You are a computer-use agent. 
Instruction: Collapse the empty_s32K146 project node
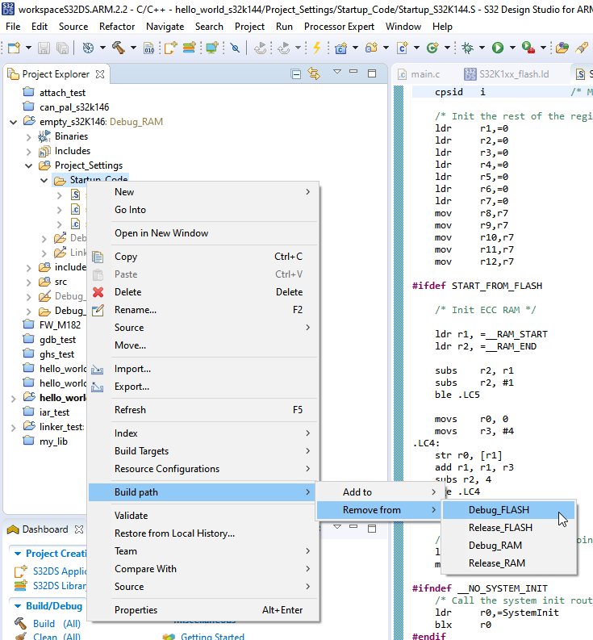coord(14,122)
